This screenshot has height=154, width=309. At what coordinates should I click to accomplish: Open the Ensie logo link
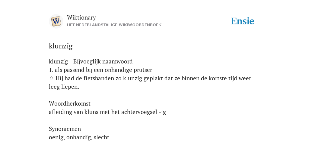(243, 21)
